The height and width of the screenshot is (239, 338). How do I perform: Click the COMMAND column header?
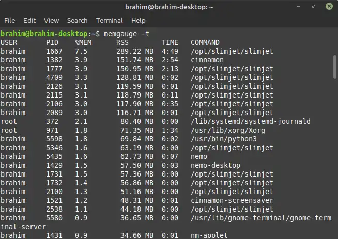[x=205, y=42]
